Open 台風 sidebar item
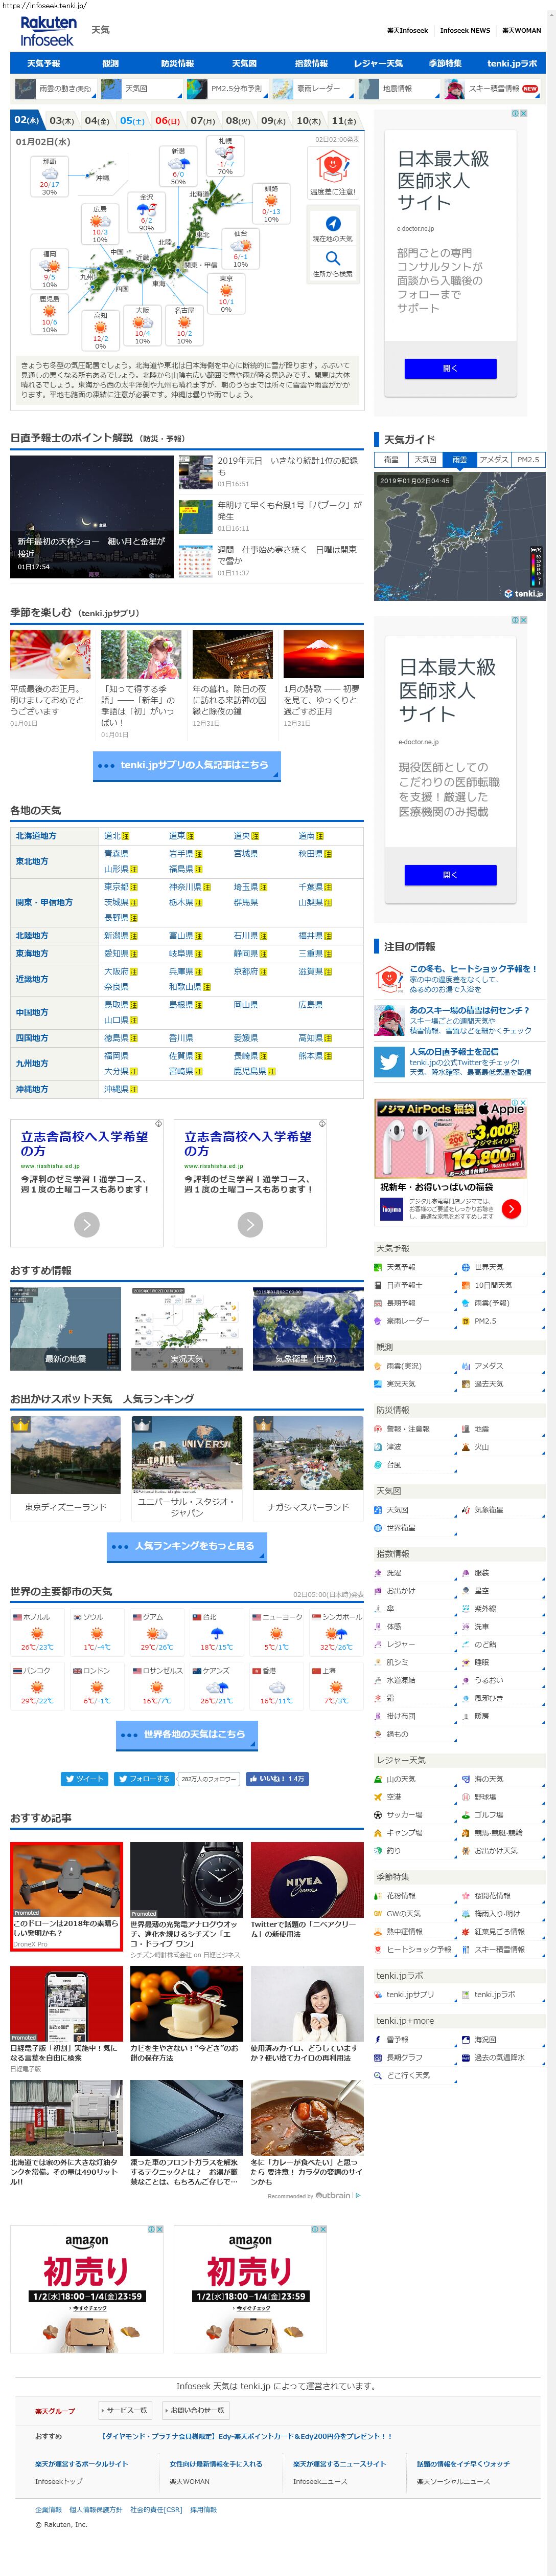The image size is (556, 2576). click(x=393, y=1465)
